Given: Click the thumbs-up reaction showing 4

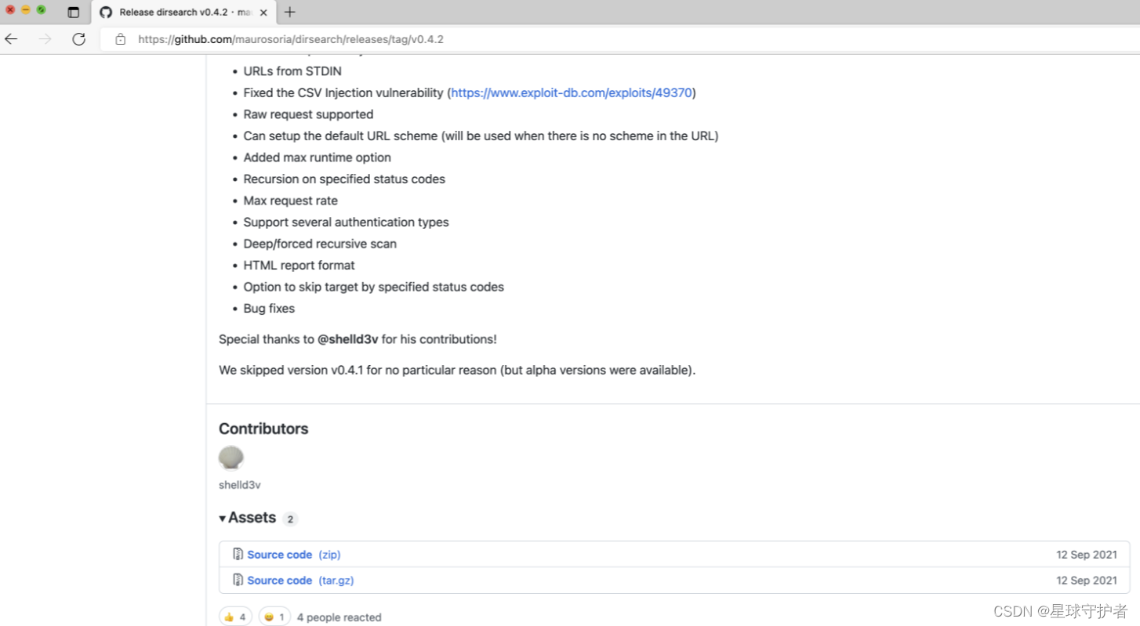Looking at the screenshot, I should (235, 616).
